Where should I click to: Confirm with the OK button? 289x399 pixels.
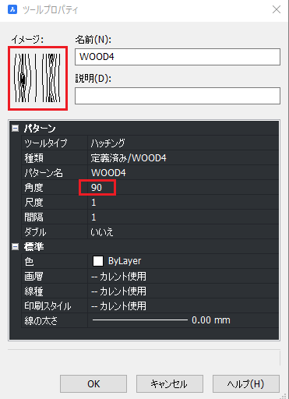click(x=93, y=383)
